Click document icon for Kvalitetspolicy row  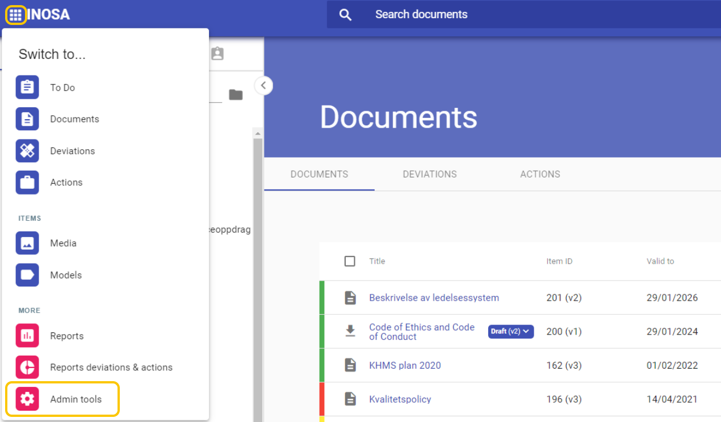(x=350, y=399)
